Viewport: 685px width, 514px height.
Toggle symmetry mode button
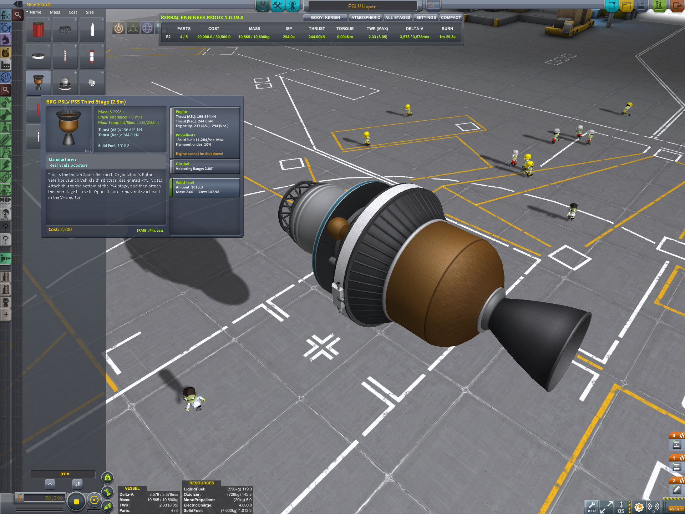(x=76, y=502)
